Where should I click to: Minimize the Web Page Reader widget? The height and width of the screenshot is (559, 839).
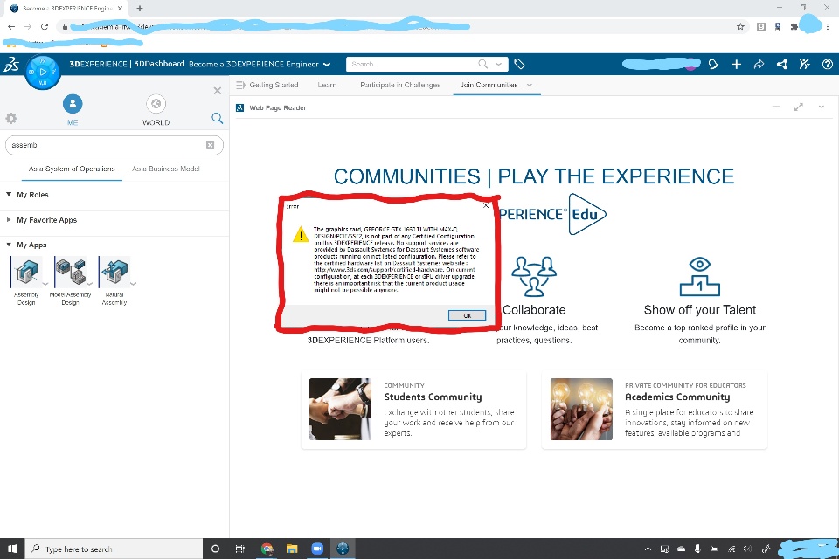click(776, 107)
